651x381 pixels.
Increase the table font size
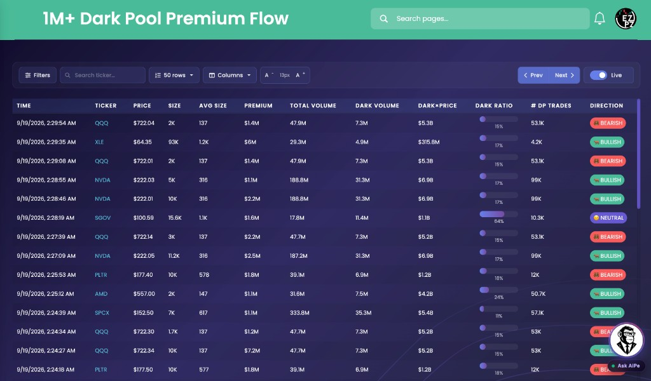(x=301, y=75)
